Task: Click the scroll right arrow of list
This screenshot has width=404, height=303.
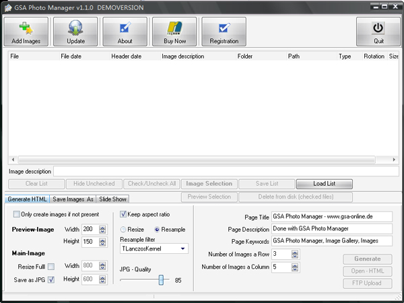Action: pyautogui.click(x=394, y=160)
